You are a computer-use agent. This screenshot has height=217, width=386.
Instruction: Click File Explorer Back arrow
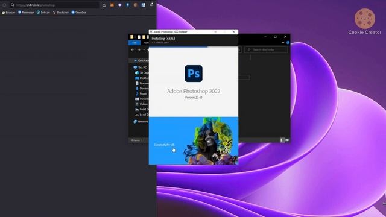point(133,49)
